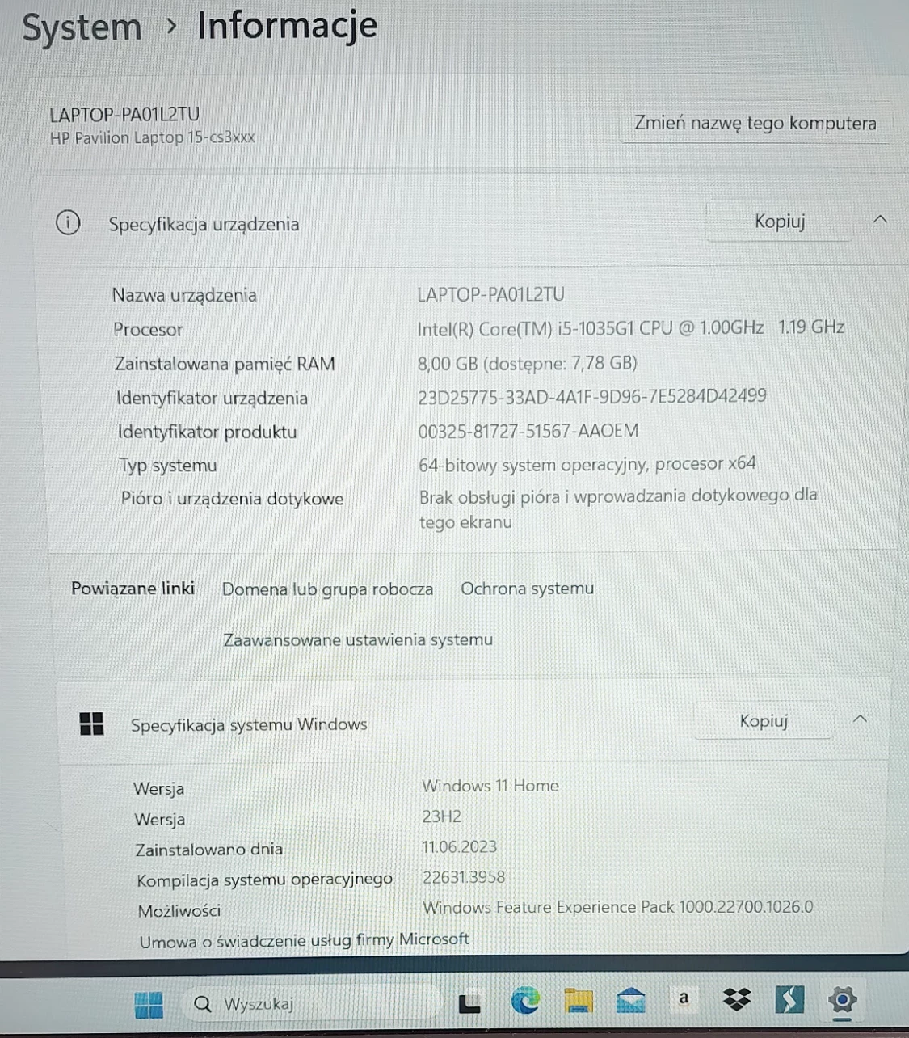
Task: Click the Pióro i urządzenia dotykowe label
Action: pyautogui.click(x=233, y=499)
